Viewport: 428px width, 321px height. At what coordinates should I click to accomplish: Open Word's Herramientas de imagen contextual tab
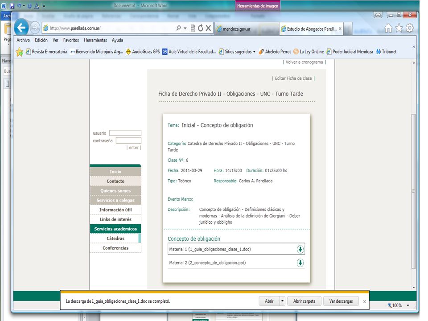coord(258,6)
